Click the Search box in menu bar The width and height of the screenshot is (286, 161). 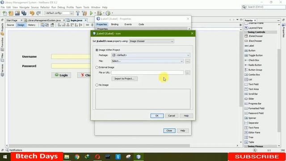(x=264, y=7)
